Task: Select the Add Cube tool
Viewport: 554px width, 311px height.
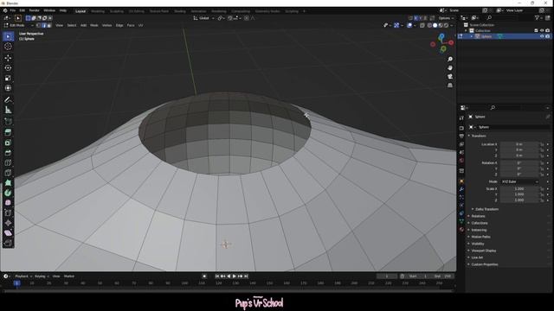Action: click(8, 122)
